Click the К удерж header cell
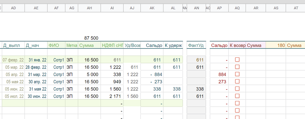305x119 pixels. pos(173,45)
